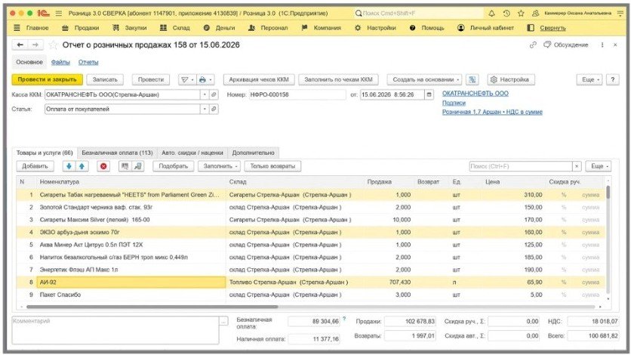Click Провести и закрыть button

pos(47,80)
